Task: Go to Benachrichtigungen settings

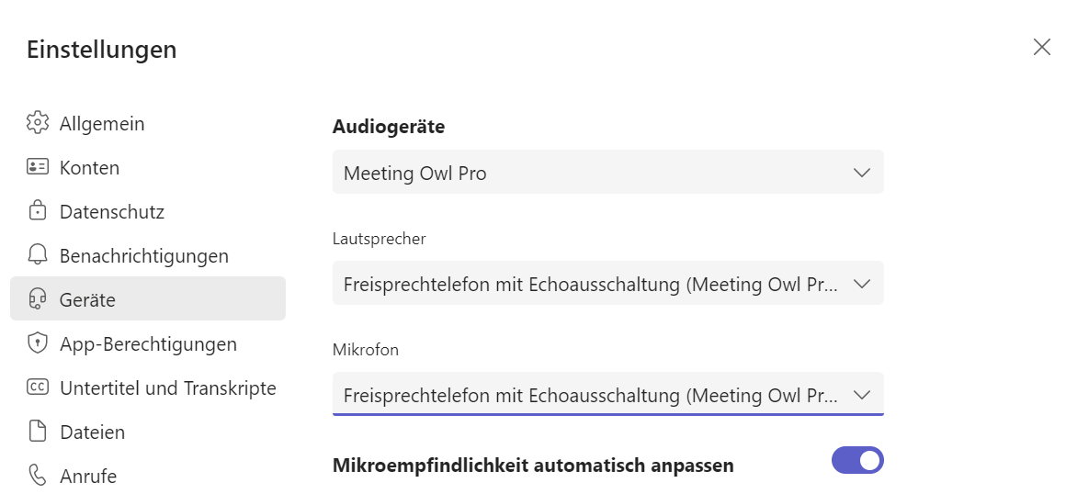Action: point(143,255)
